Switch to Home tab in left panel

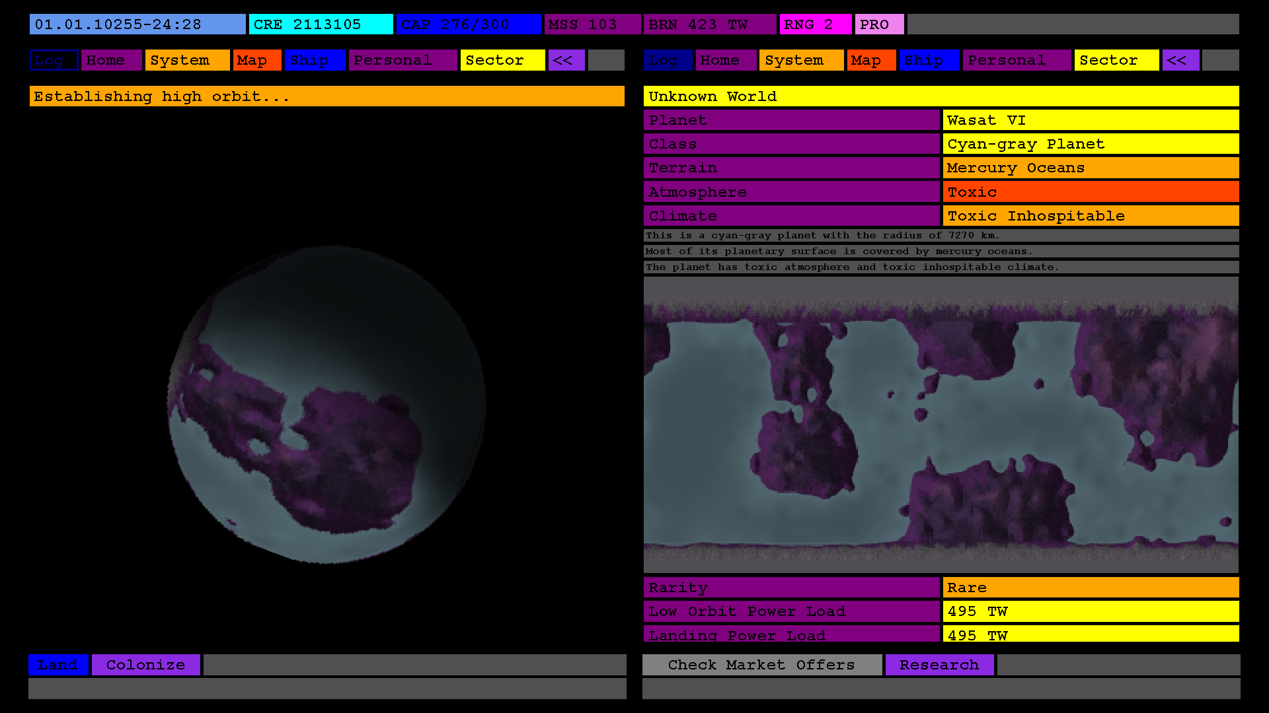111,60
